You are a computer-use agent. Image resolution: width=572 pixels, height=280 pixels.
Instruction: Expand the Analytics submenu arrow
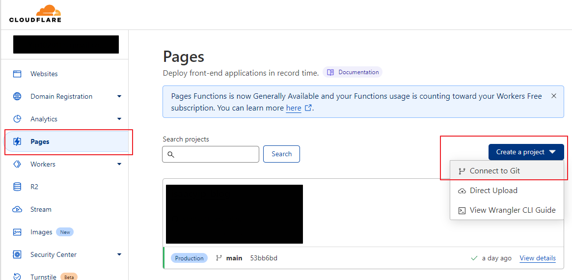119,119
